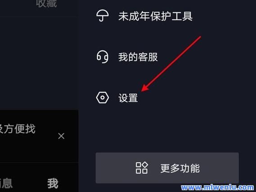Select the 我的客服 text label
256x192 pixels.
coord(138,57)
